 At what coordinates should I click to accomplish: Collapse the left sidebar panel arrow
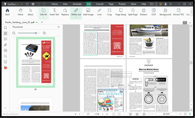pos(5,108)
